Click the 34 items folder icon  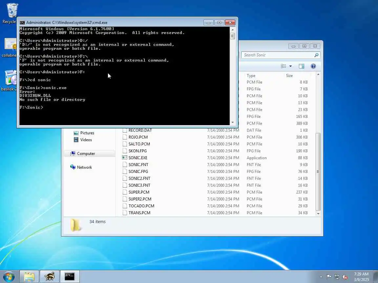(x=75, y=225)
